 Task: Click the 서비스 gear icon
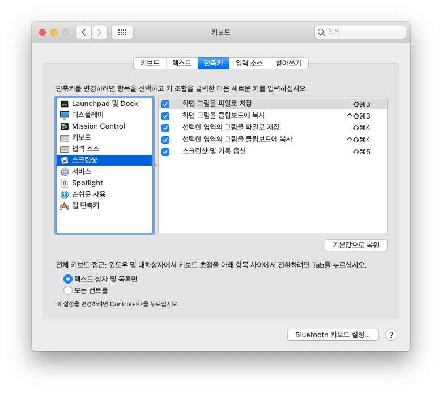65,171
